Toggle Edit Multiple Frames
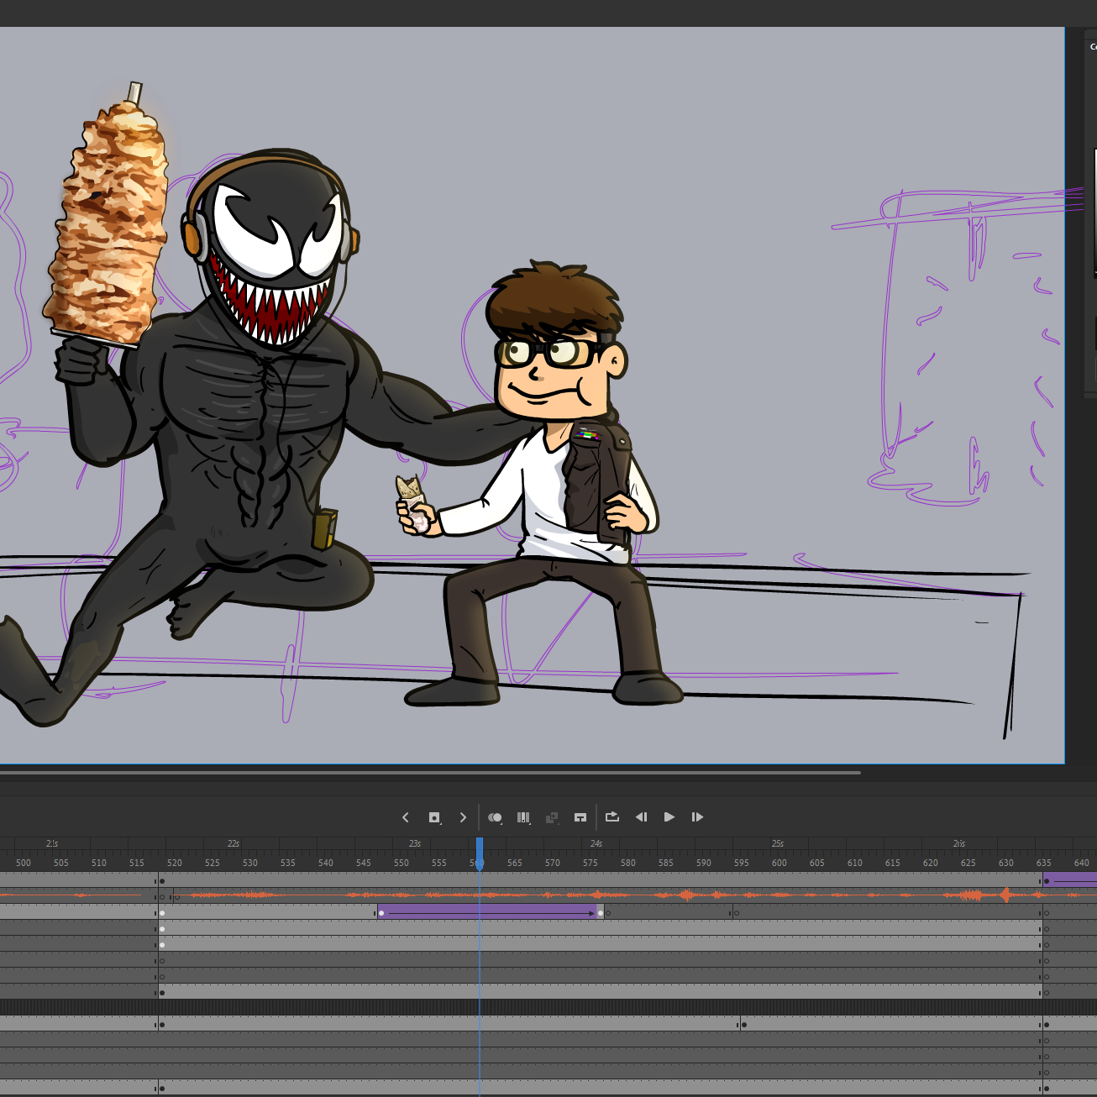The height and width of the screenshot is (1097, 1097). click(x=523, y=817)
